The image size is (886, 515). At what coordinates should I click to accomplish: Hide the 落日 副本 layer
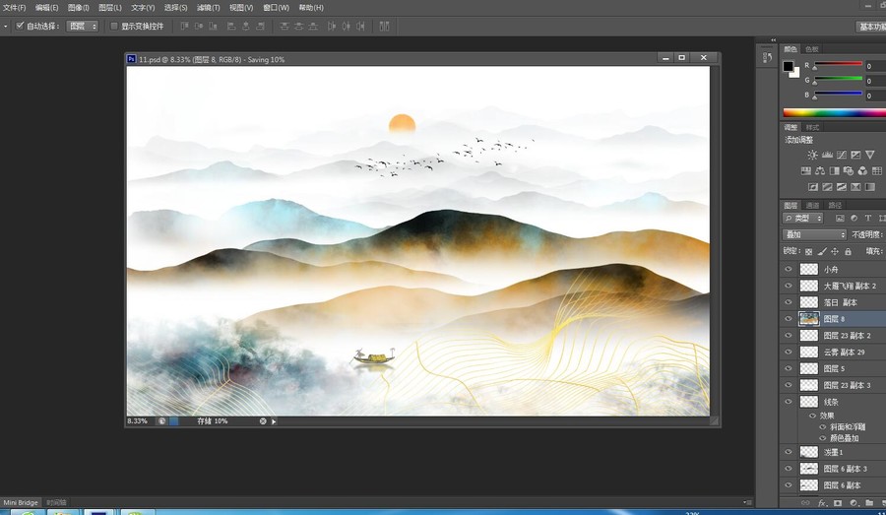789,302
